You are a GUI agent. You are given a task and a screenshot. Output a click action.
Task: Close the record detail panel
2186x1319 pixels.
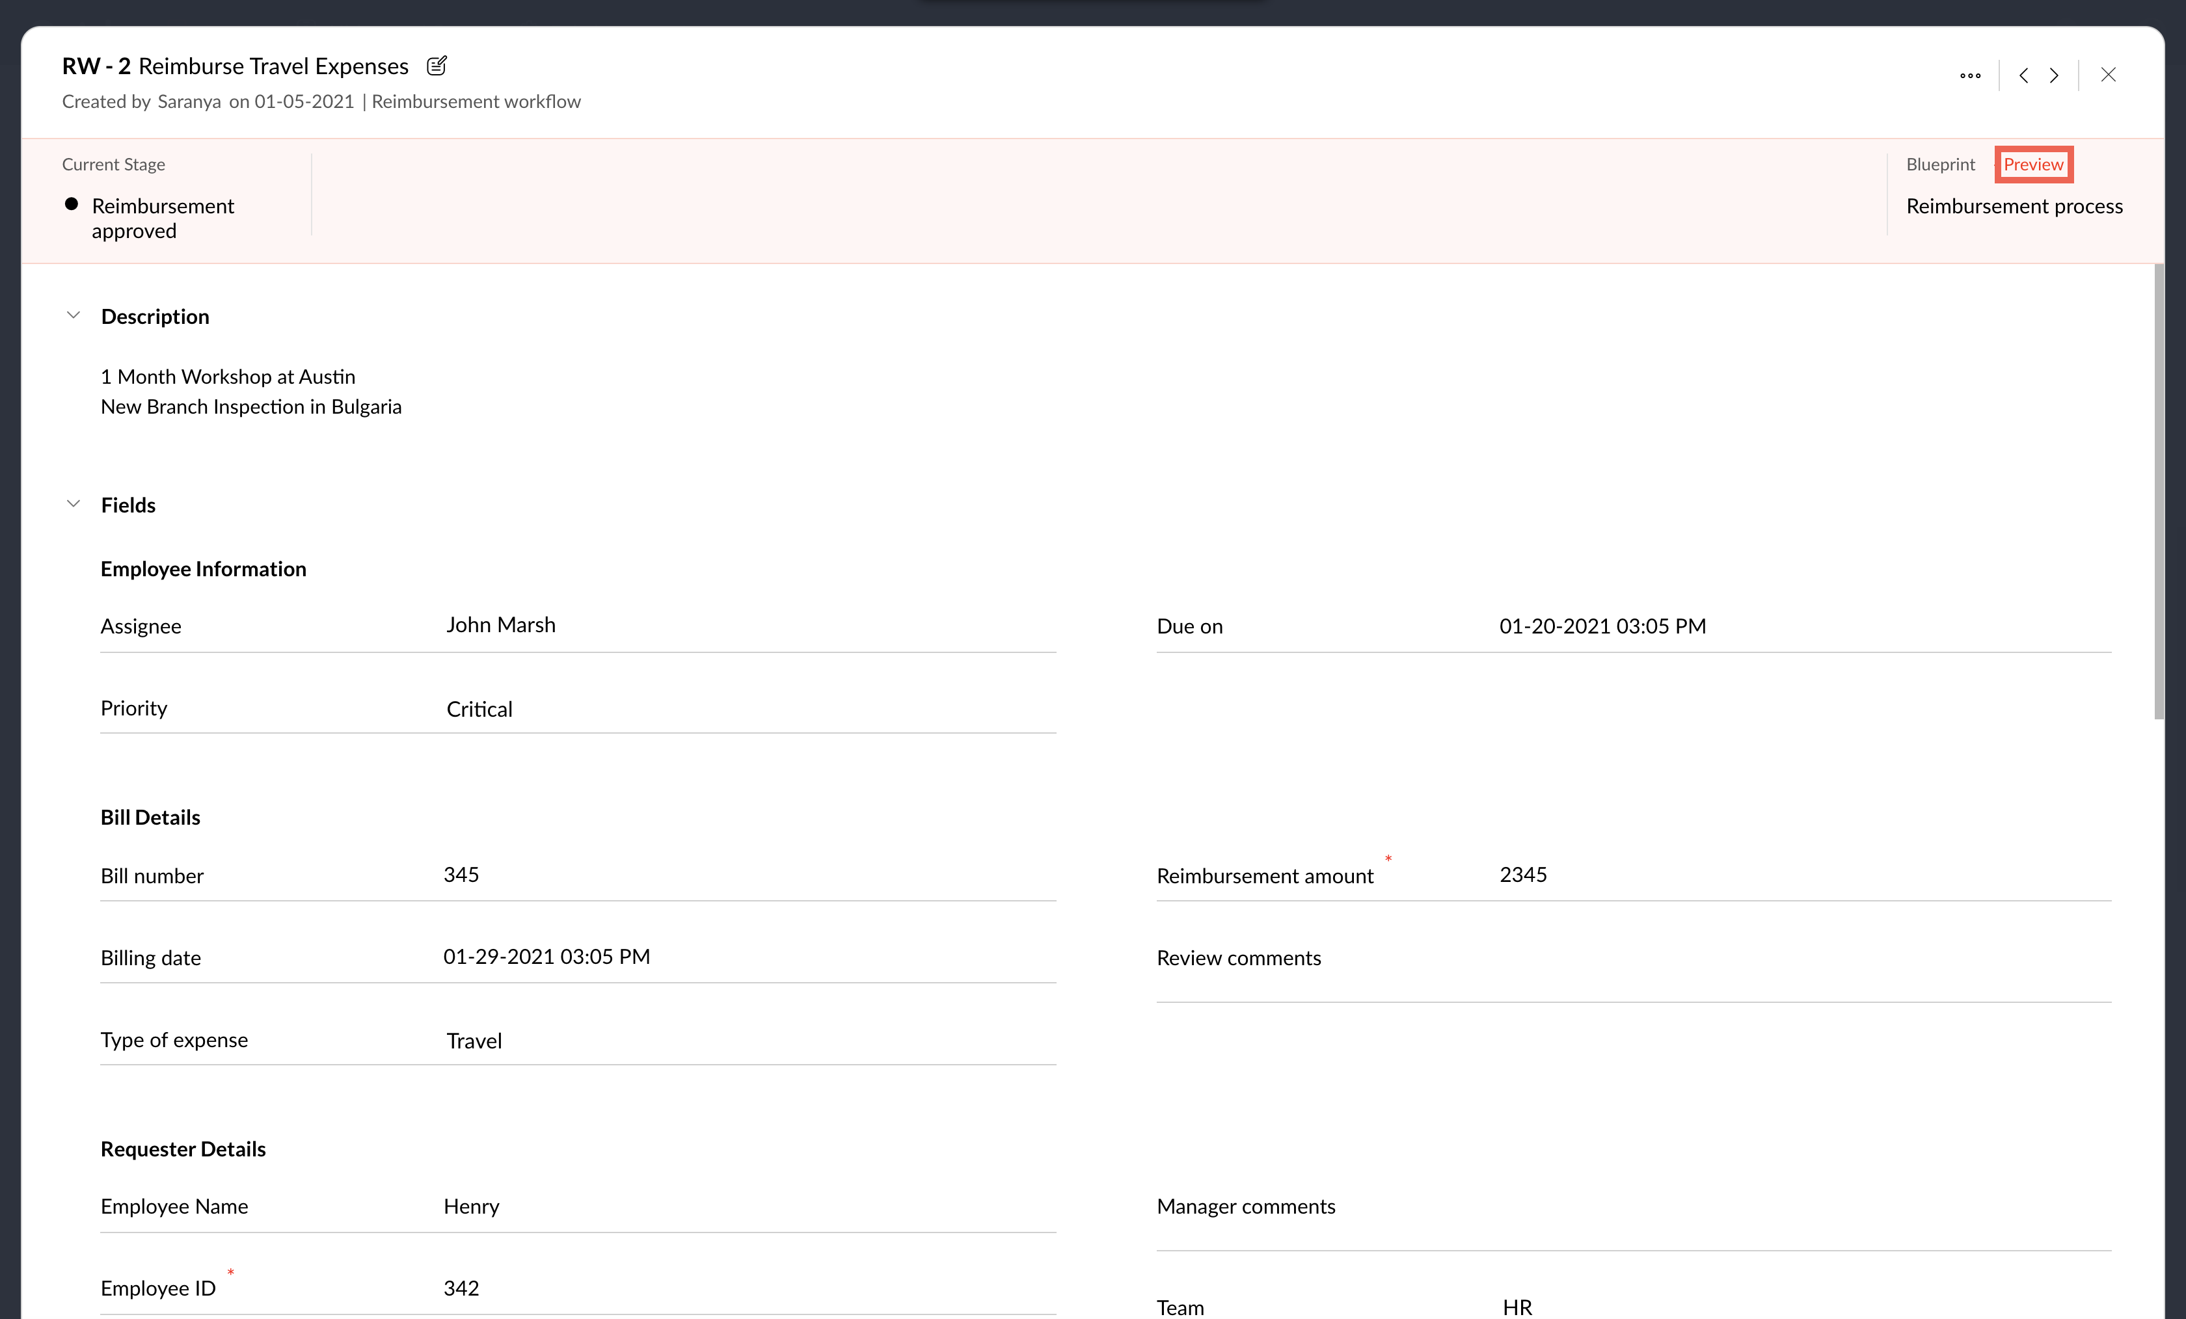tap(2108, 75)
